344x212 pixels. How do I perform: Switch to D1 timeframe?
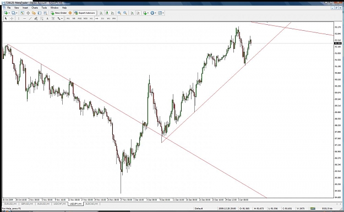click(x=102, y=18)
